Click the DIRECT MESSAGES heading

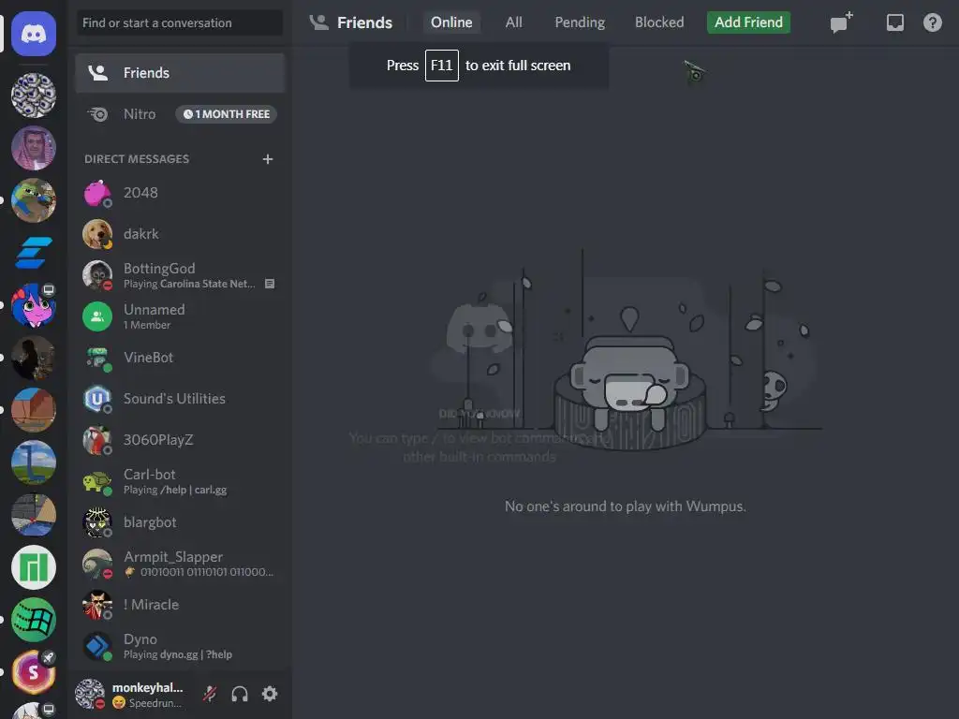(137, 159)
